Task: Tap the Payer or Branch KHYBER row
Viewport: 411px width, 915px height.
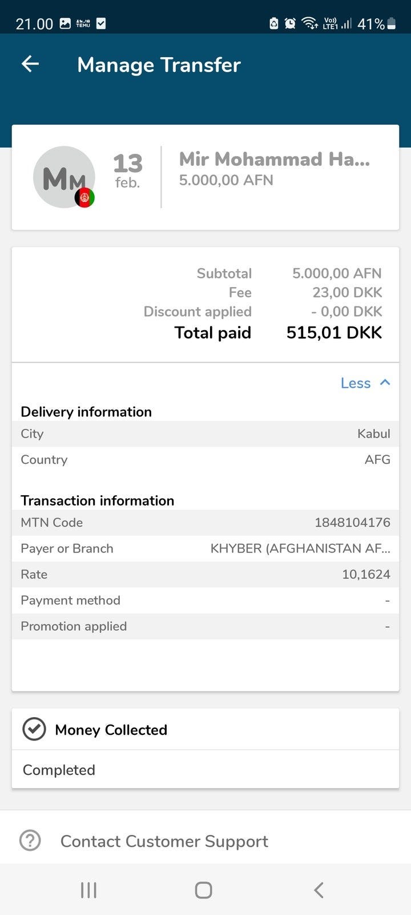Action: click(x=205, y=548)
